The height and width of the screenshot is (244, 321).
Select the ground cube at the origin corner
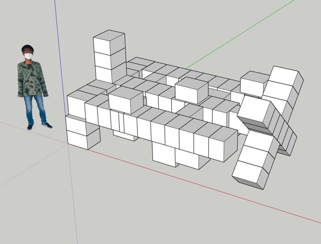(x=83, y=139)
